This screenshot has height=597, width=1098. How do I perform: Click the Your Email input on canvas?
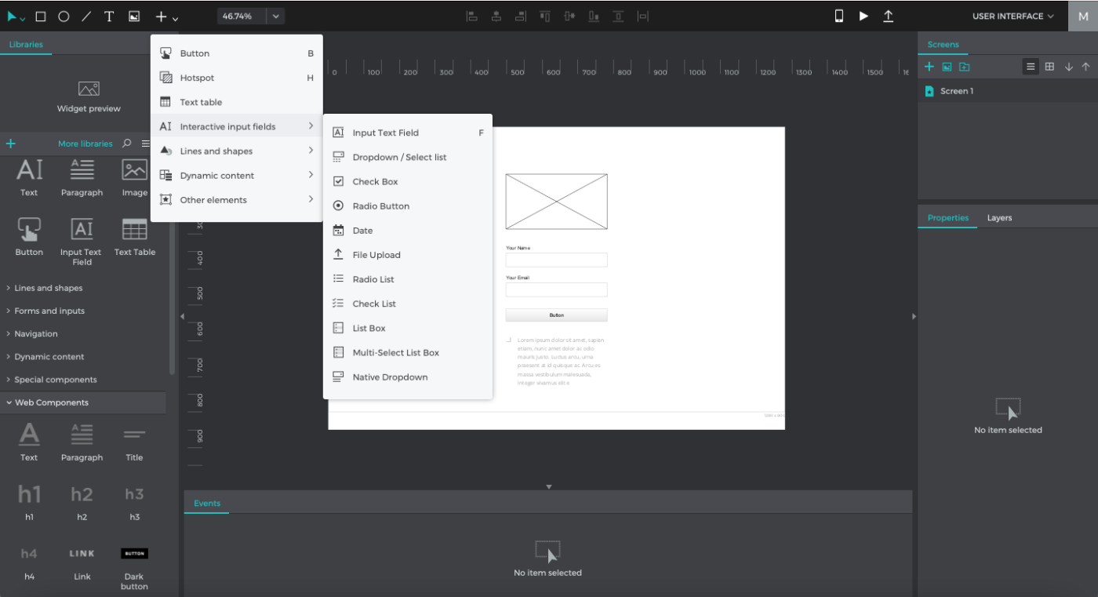point(556,289)
